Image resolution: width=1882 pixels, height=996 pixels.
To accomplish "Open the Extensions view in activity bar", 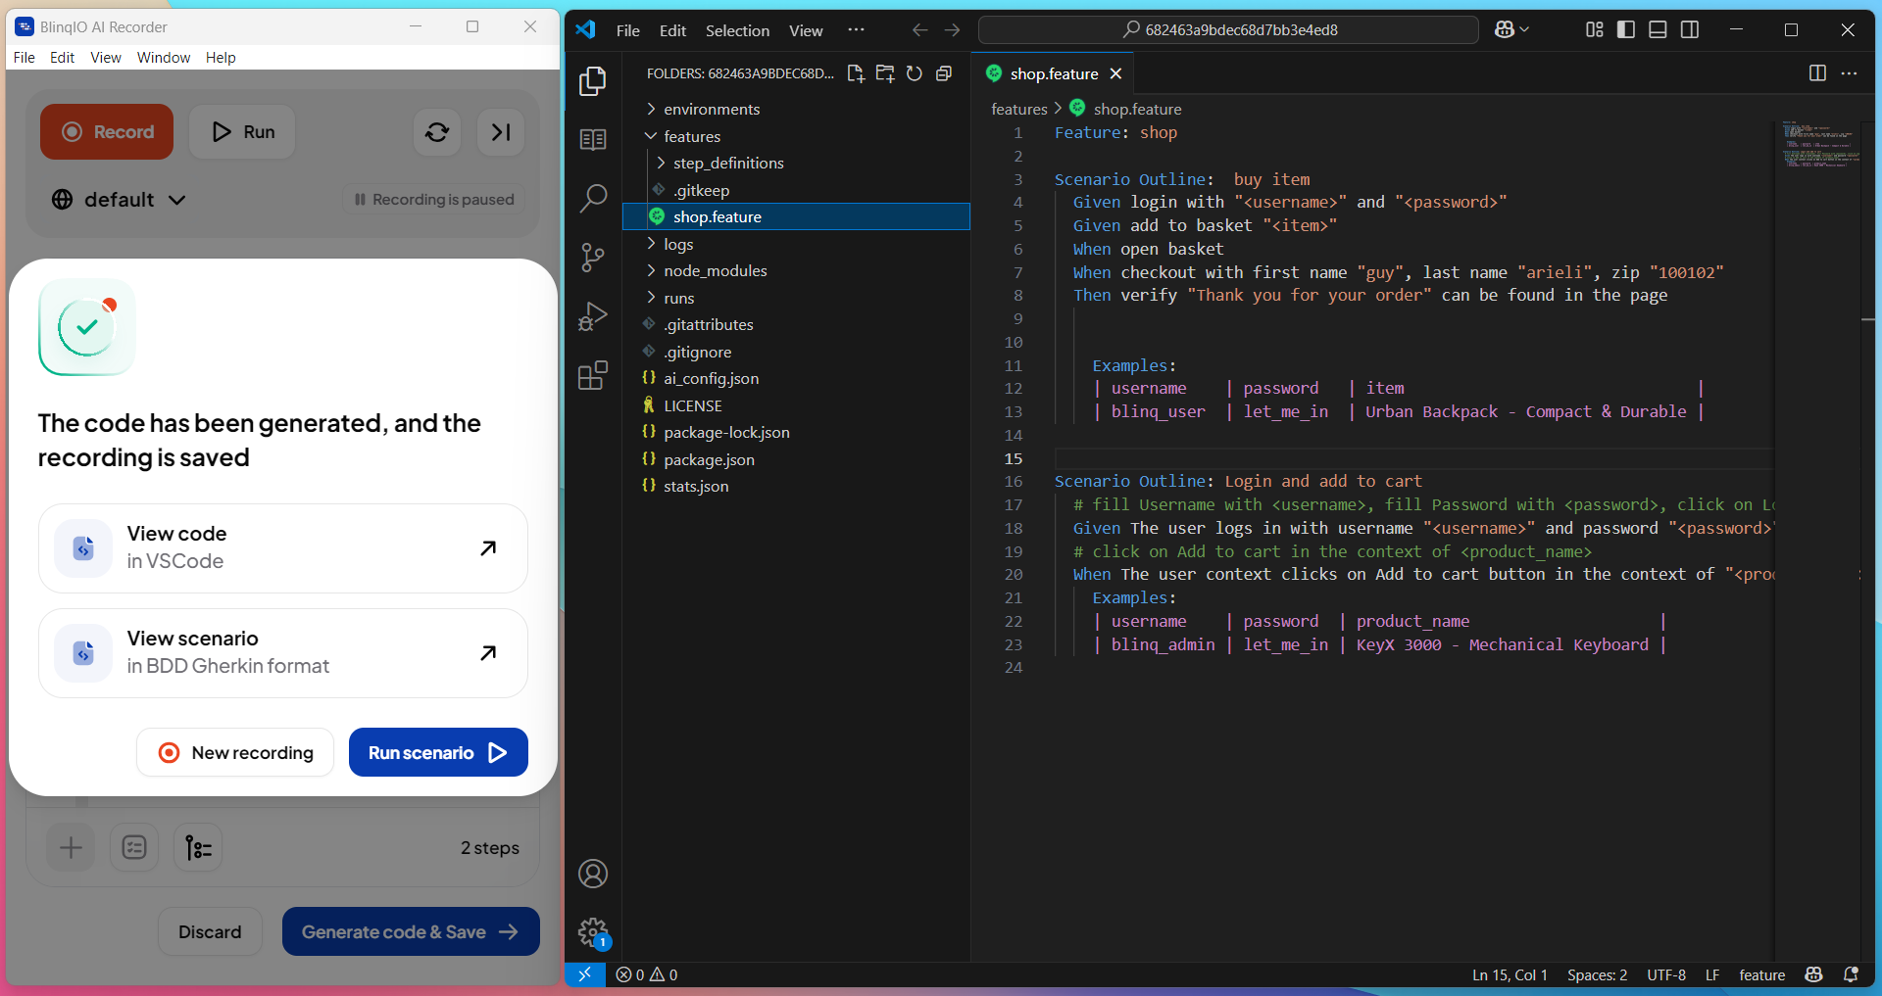I will (x=593, y=375).
